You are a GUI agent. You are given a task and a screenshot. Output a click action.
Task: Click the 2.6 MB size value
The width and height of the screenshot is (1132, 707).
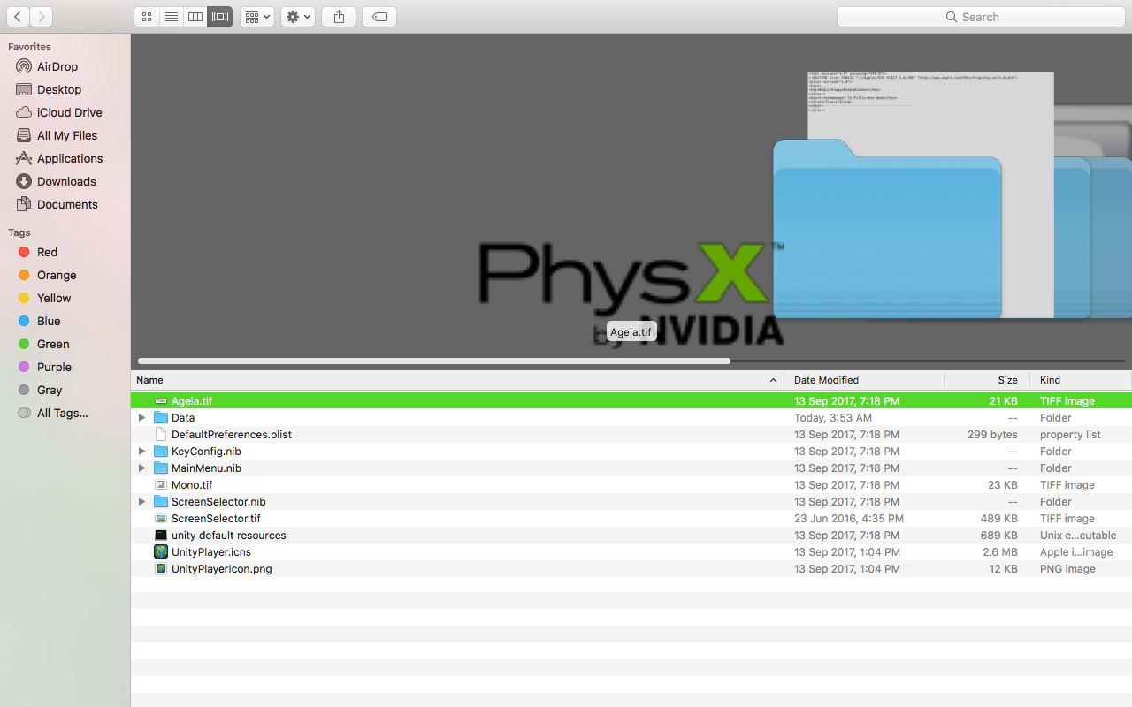click(999, 552)
